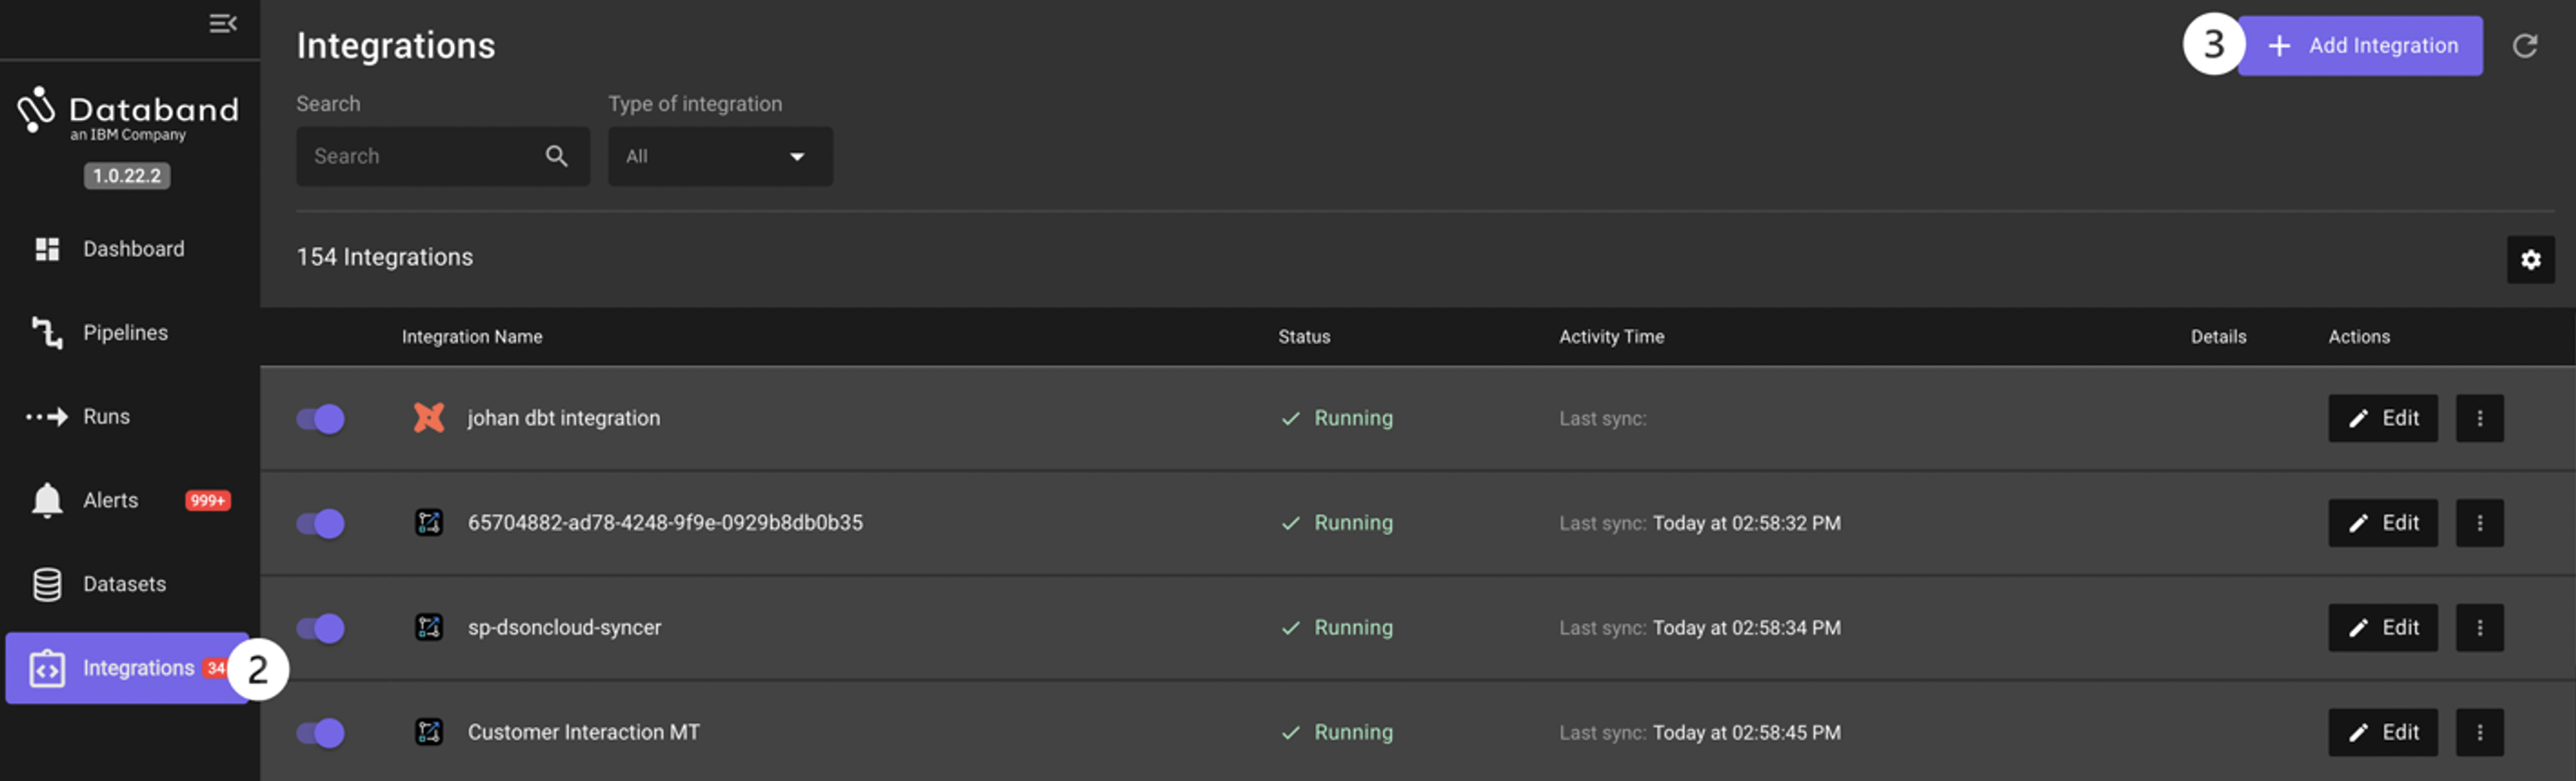2576x781 pixels.
Task: Click the Datasets database icon
Action: [x=47, y=585]
